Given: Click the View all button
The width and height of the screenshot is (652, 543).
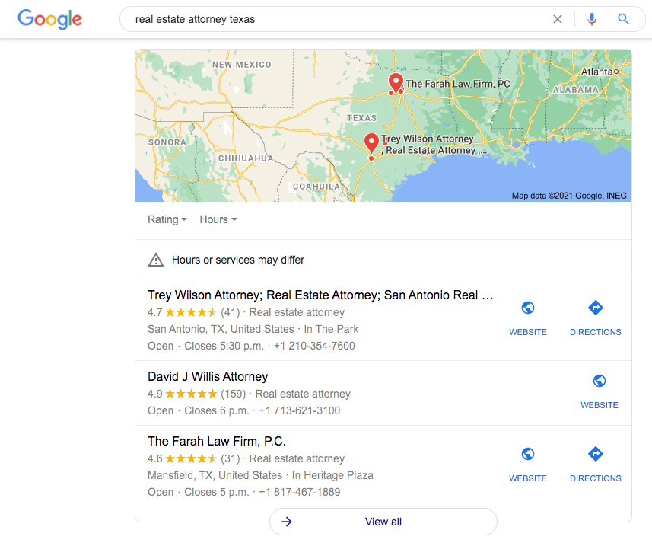Looking at the screenshot, I should [383, 522].
